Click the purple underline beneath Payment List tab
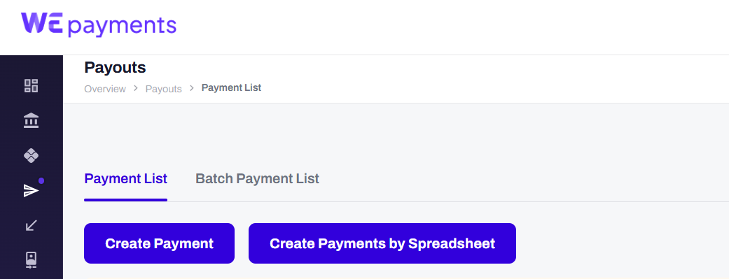 point(125,200)
